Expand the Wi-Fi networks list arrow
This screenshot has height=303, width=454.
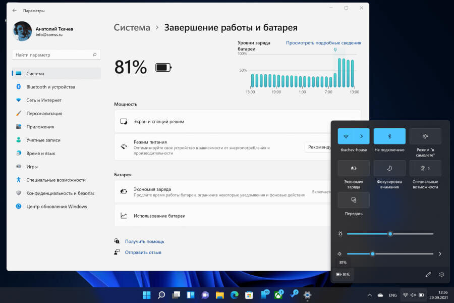coord(362,136)
